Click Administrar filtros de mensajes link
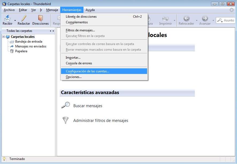Screen dimensions: 237x164 coord(101,121)
